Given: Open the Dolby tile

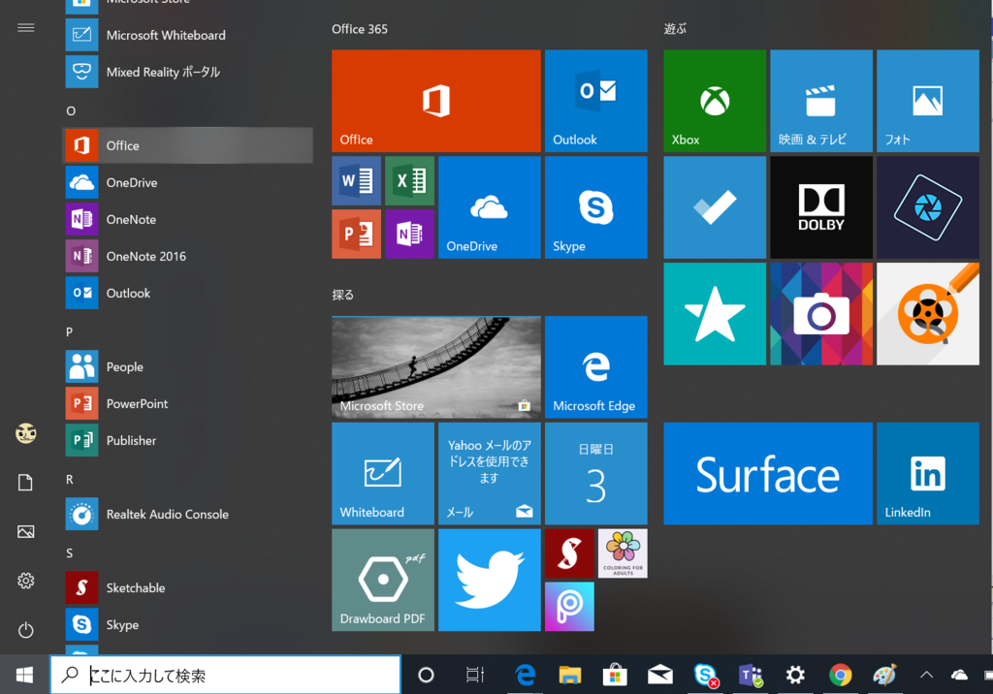Looking at the screenshot, I should [x=821, y=207].
